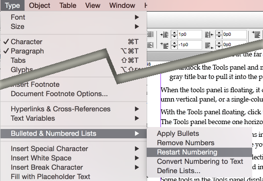Expand the Size submenu

tap(74, 26)
